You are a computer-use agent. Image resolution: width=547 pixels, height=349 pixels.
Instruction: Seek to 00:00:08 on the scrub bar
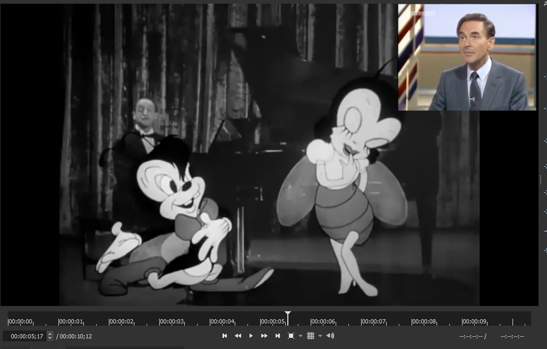click(x=423, y=321)
